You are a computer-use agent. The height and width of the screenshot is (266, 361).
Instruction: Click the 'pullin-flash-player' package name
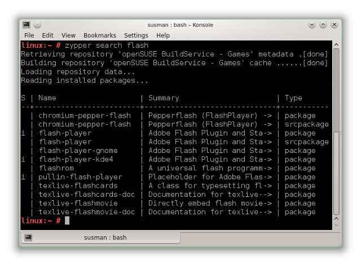coord(80,177)
